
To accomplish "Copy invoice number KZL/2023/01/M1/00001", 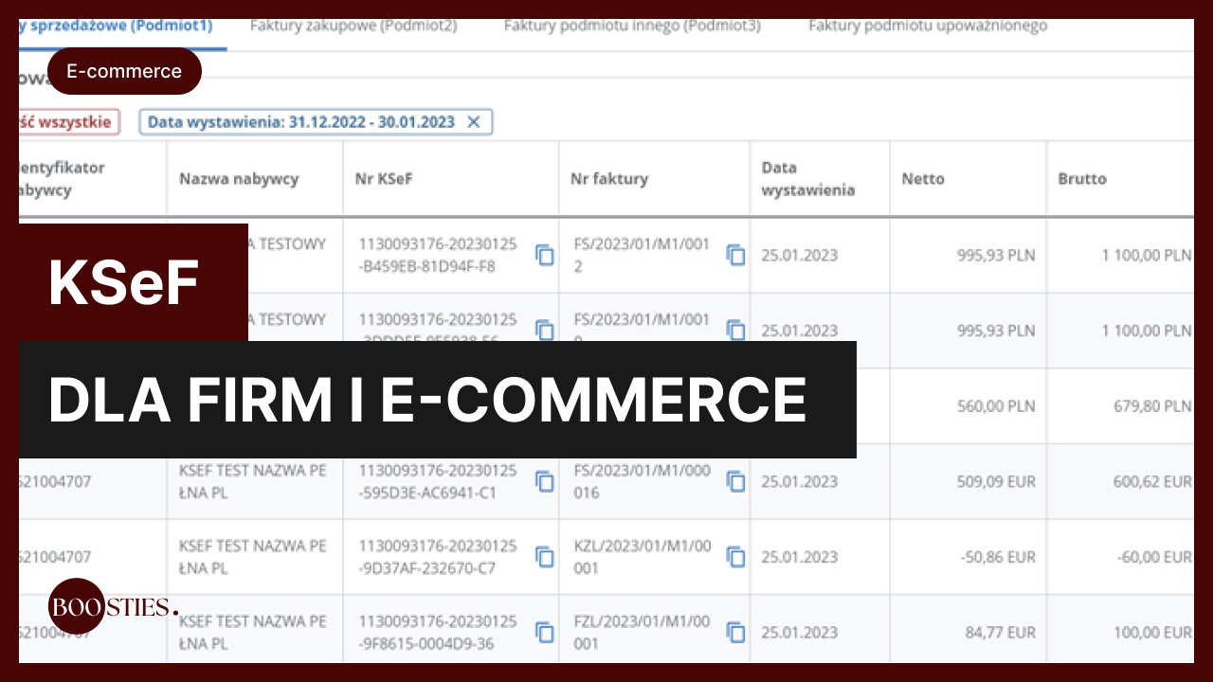I will 735,556.
